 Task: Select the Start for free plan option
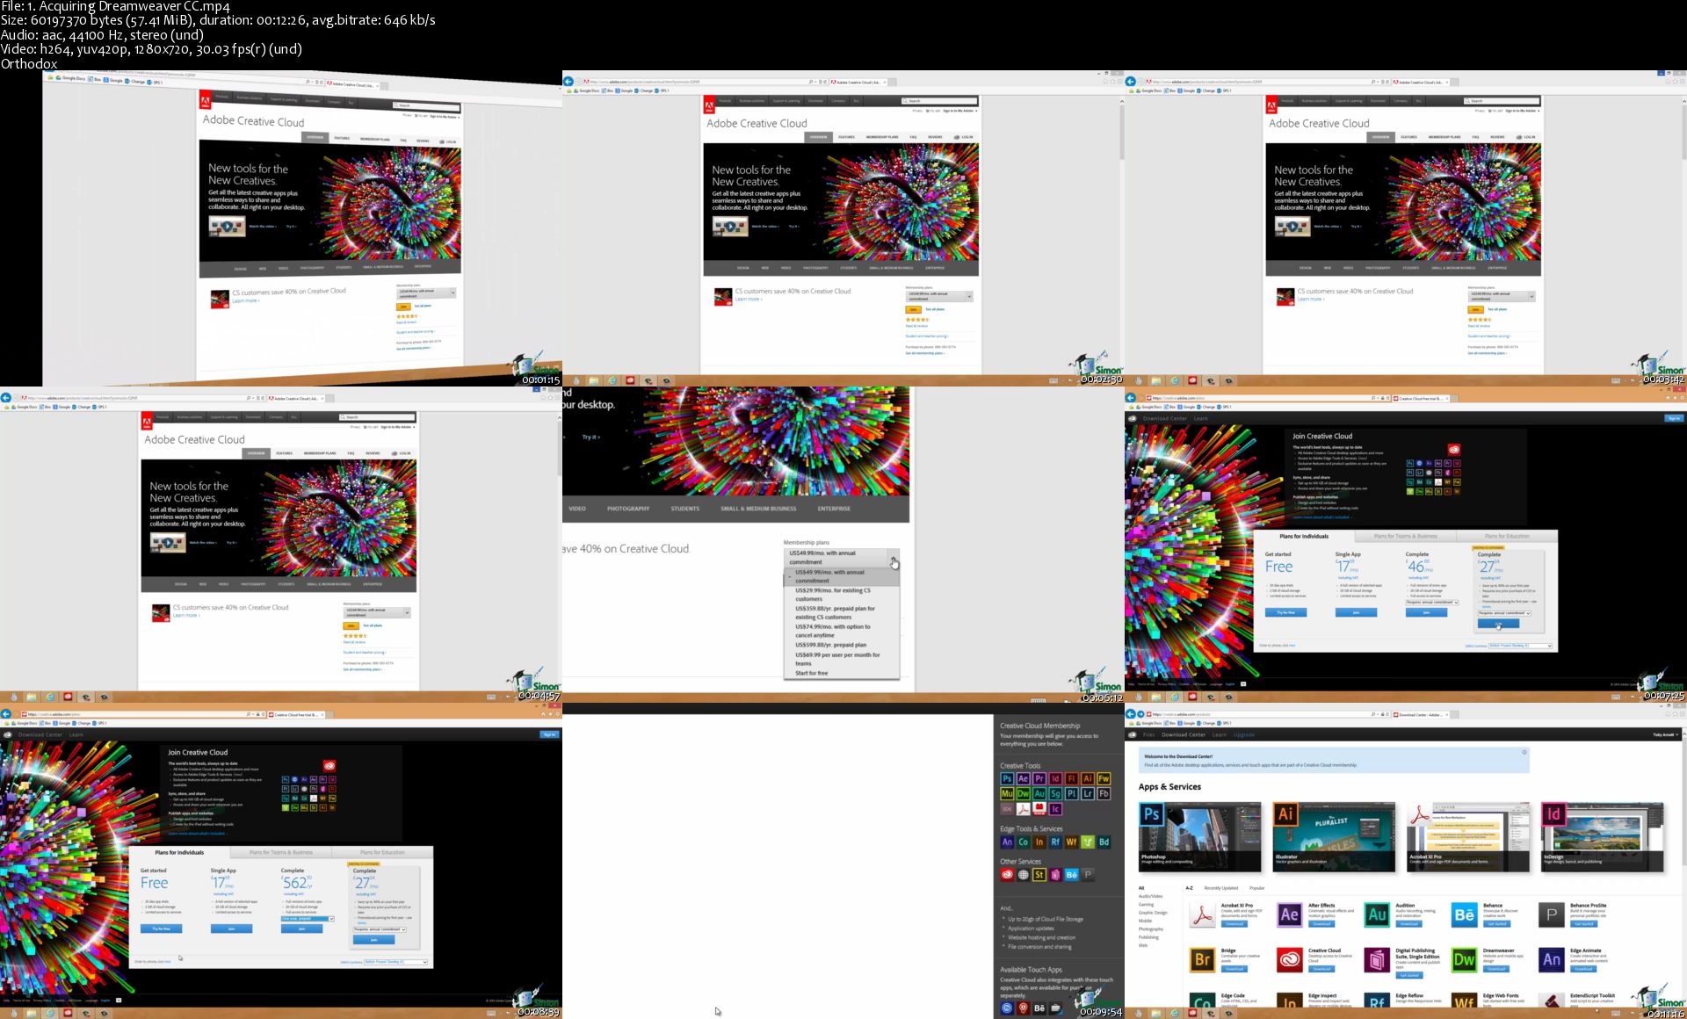840,673
